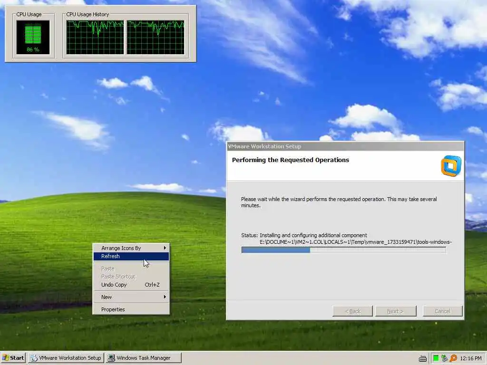Click the VMware Workstation logo icon
Image resolution: width=487 pixels, height=365 pixels.
click(x=451, y=166)
